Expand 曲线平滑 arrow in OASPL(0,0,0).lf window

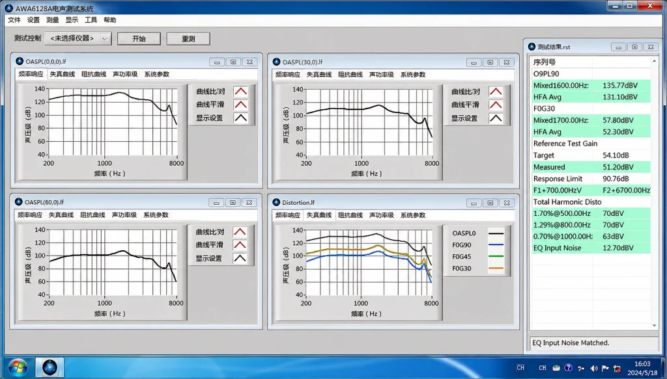[x=240, y=105]
